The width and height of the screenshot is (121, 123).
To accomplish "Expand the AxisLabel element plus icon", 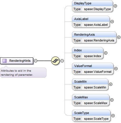I will pyautogui.click(x=112, y=21).
